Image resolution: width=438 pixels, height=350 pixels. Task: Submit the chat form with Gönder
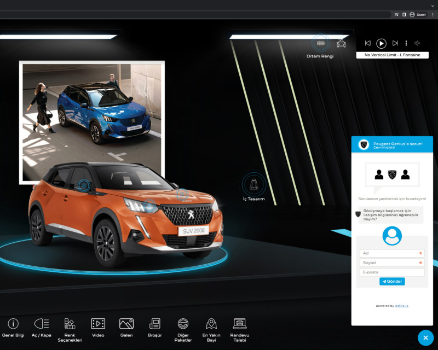coord(392,281)
